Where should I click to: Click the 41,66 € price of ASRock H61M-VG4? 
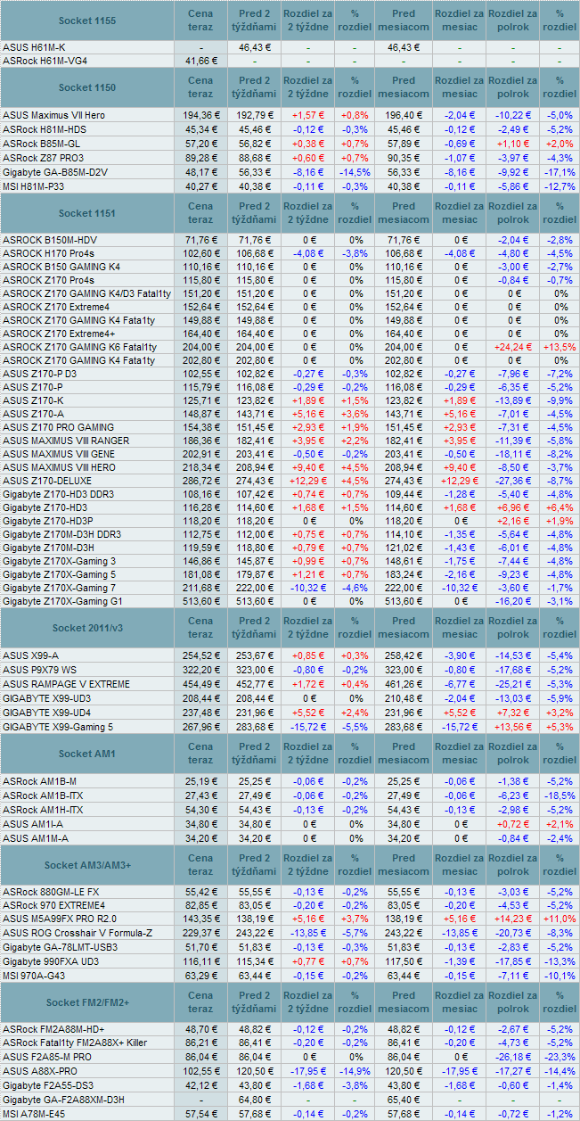pyautogui.click(x=201, y=61)
